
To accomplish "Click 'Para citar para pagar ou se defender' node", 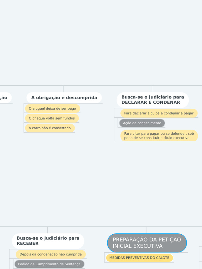I will point(159,136).
